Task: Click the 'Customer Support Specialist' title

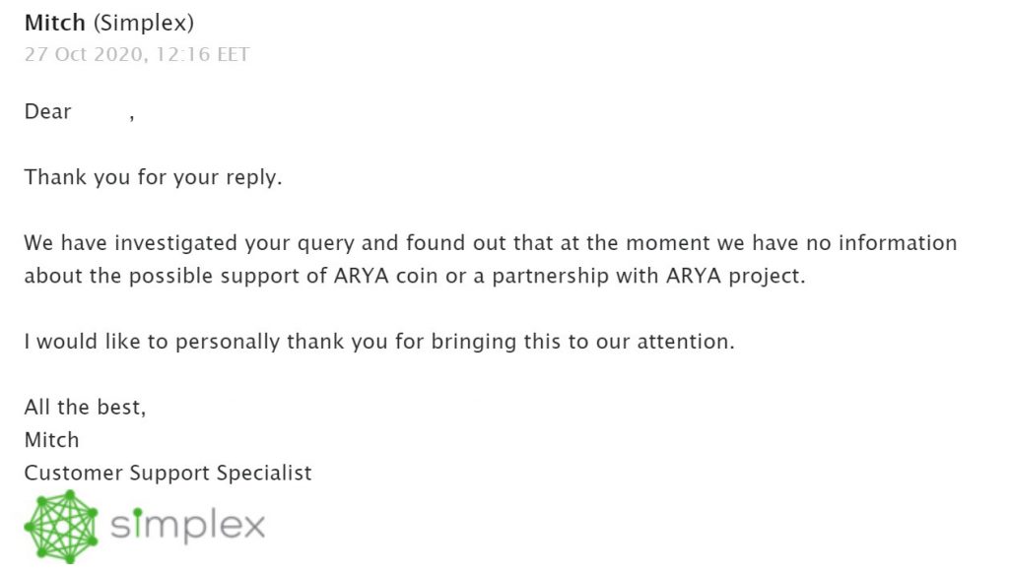Action: coord(168,474)
